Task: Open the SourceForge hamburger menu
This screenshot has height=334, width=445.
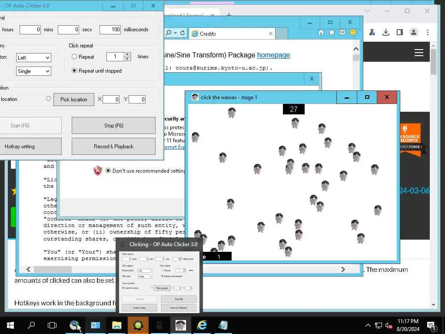Action: click(x=419, y=53)
